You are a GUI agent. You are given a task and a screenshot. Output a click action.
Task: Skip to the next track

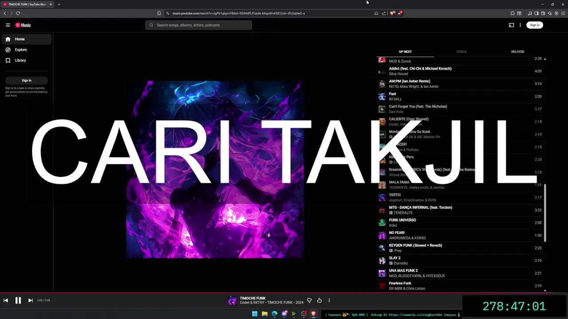pos(30,300)
